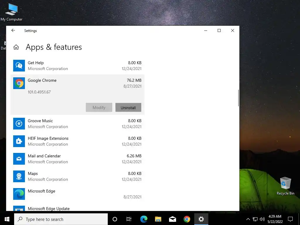Viewport: 300px width, 225px height.
Task: Open Mail app from taskbar
Action: click(173, 219)
